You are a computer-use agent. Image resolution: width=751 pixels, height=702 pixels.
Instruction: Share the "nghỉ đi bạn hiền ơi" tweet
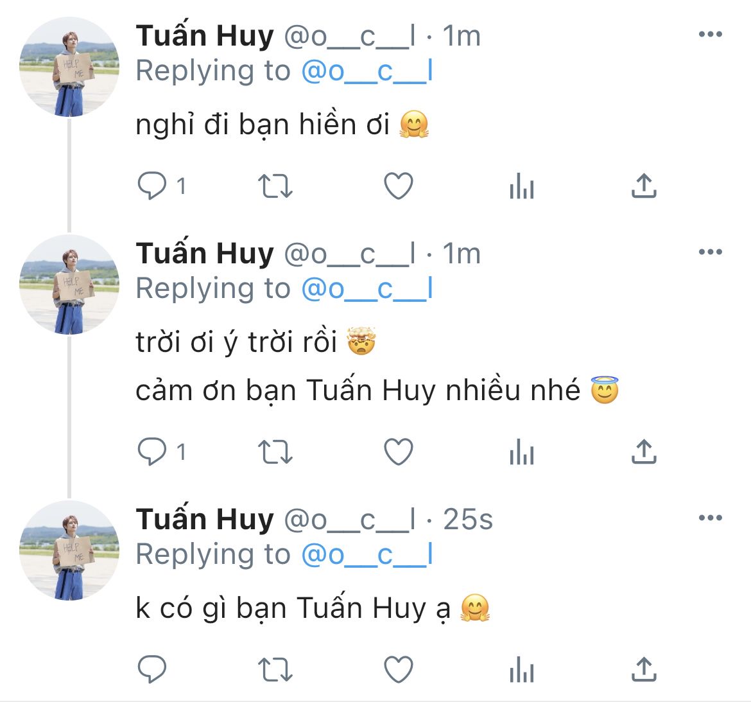pyautogui.click(x=643, y=186)
